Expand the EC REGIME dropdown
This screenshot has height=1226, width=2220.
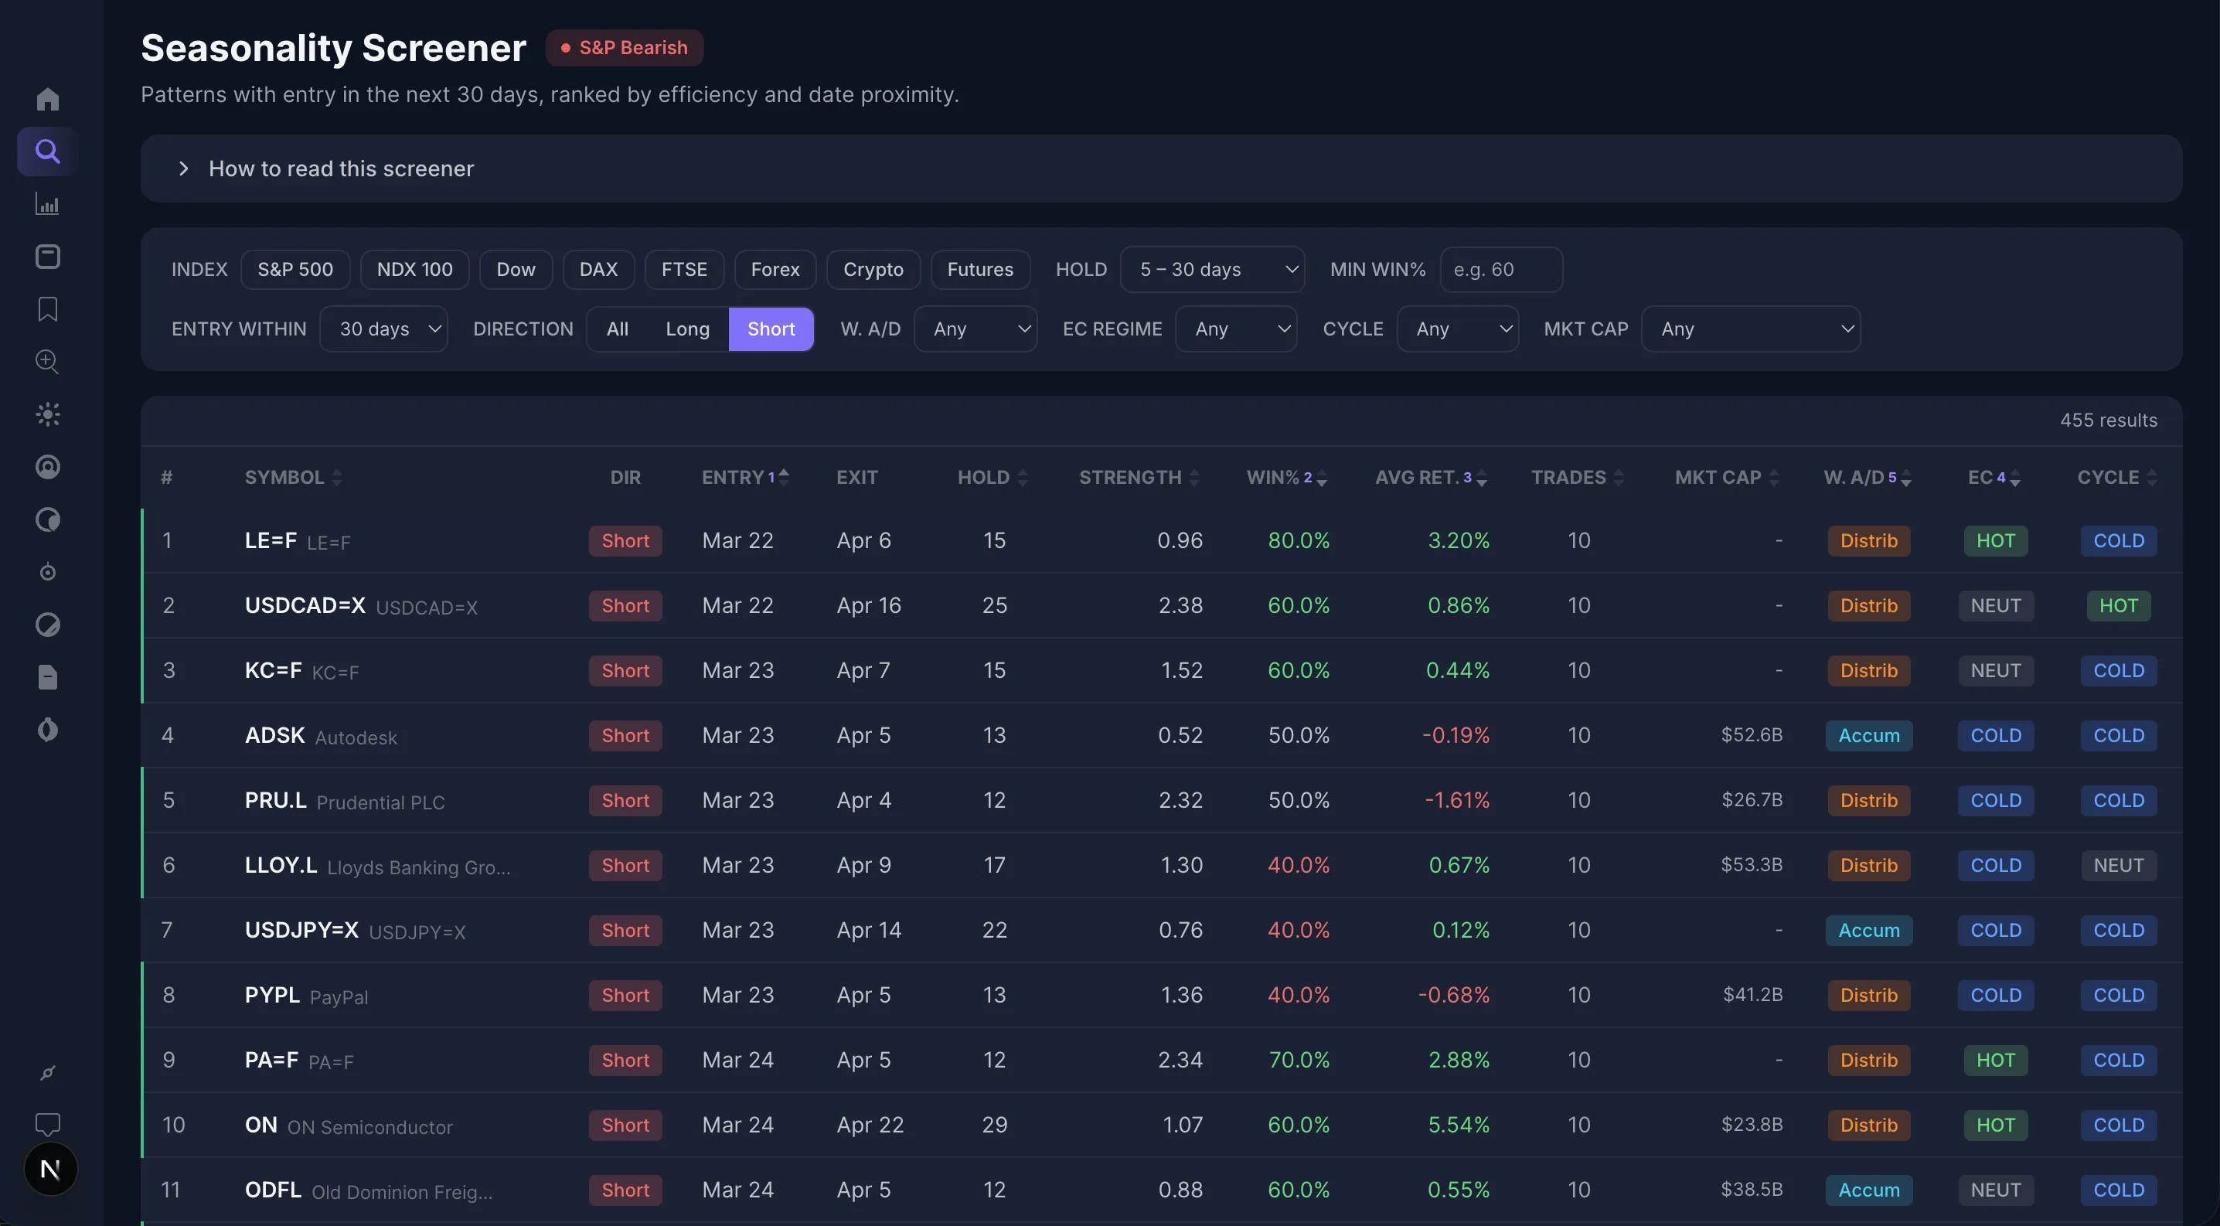click(1237, 329)
